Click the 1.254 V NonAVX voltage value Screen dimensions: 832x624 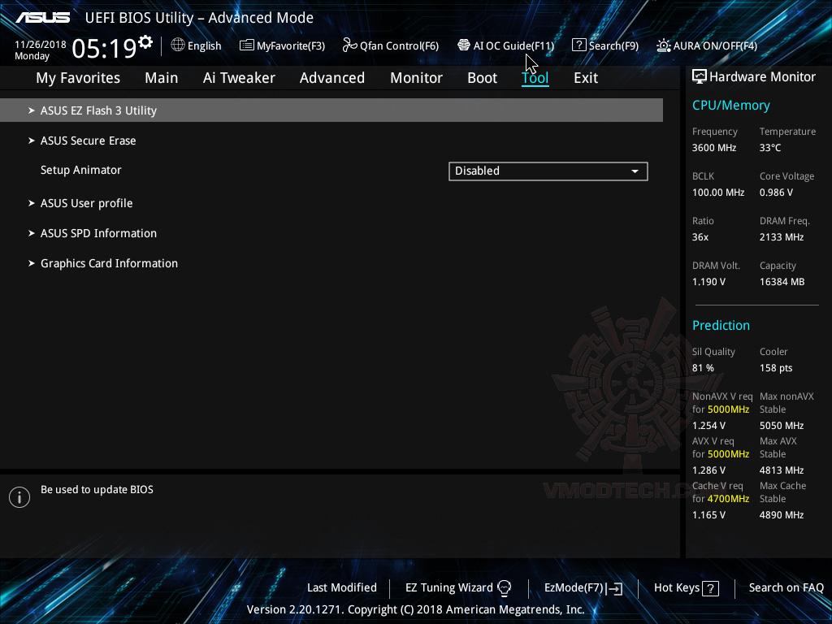pyautogui.click(x=708, y=426)
